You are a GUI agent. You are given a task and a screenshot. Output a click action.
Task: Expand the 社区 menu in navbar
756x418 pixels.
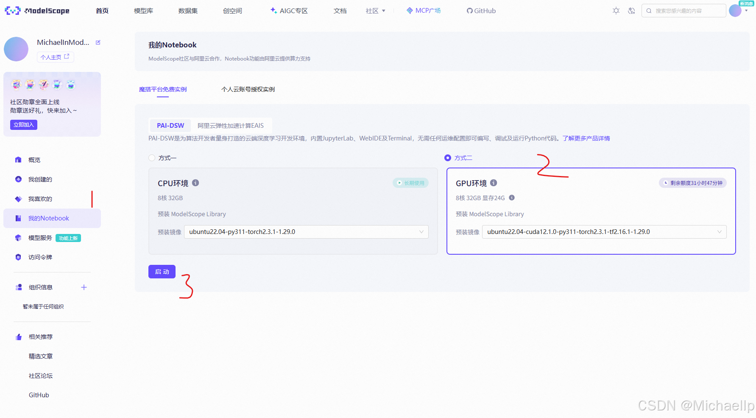(376, 11)
